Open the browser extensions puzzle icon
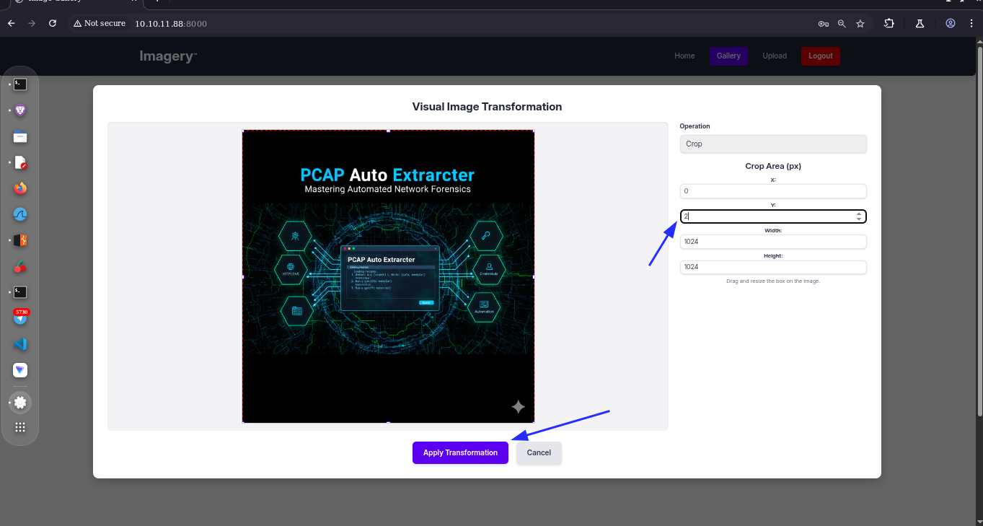This screenshot has height=526, width=983. click(x=889, y=23)
